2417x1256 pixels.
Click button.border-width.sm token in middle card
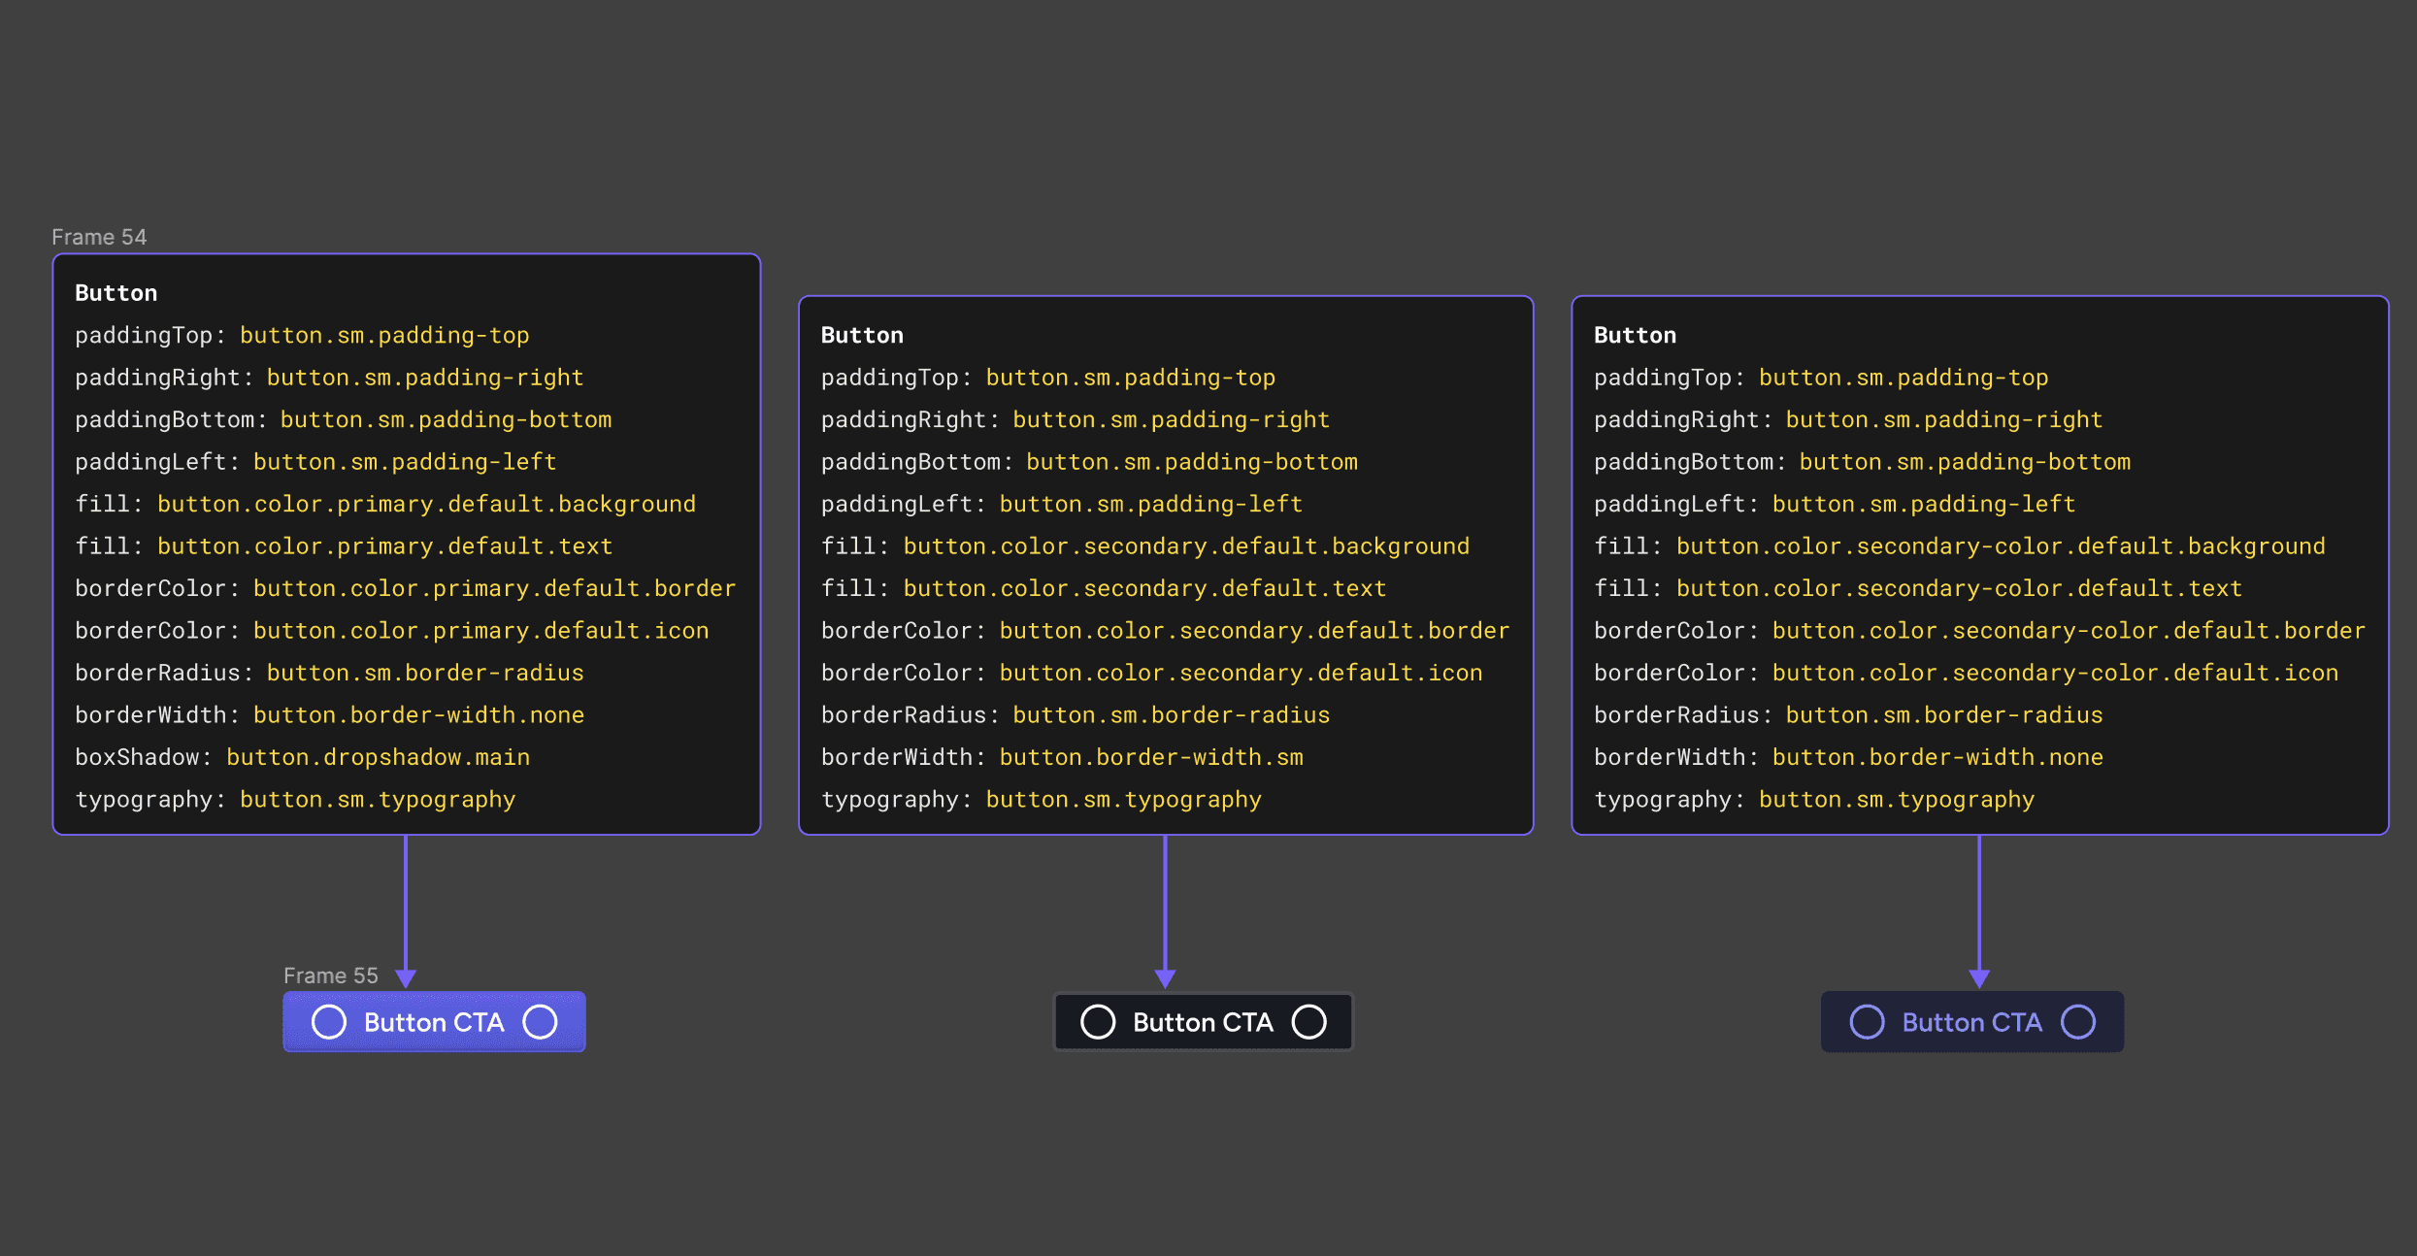pos(1151,757)
